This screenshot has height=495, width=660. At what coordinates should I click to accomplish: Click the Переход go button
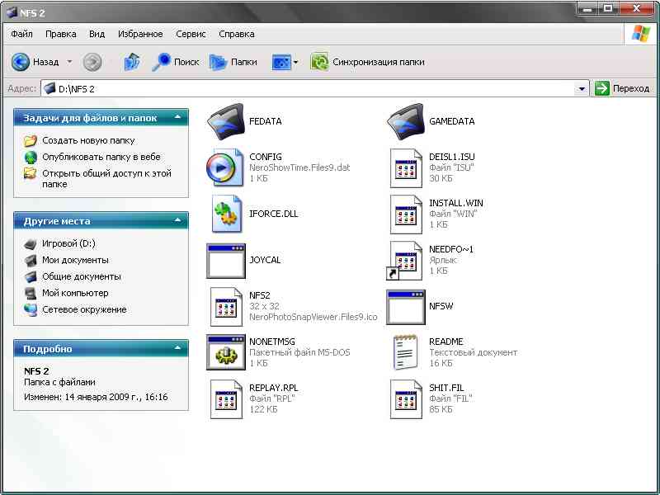pos(622,88)
